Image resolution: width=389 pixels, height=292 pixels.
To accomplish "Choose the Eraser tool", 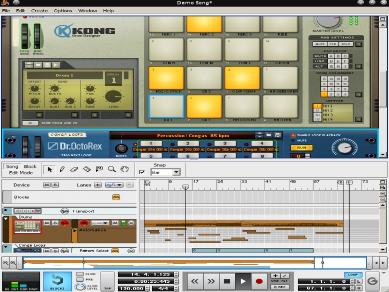I will (x=74, y=169).
